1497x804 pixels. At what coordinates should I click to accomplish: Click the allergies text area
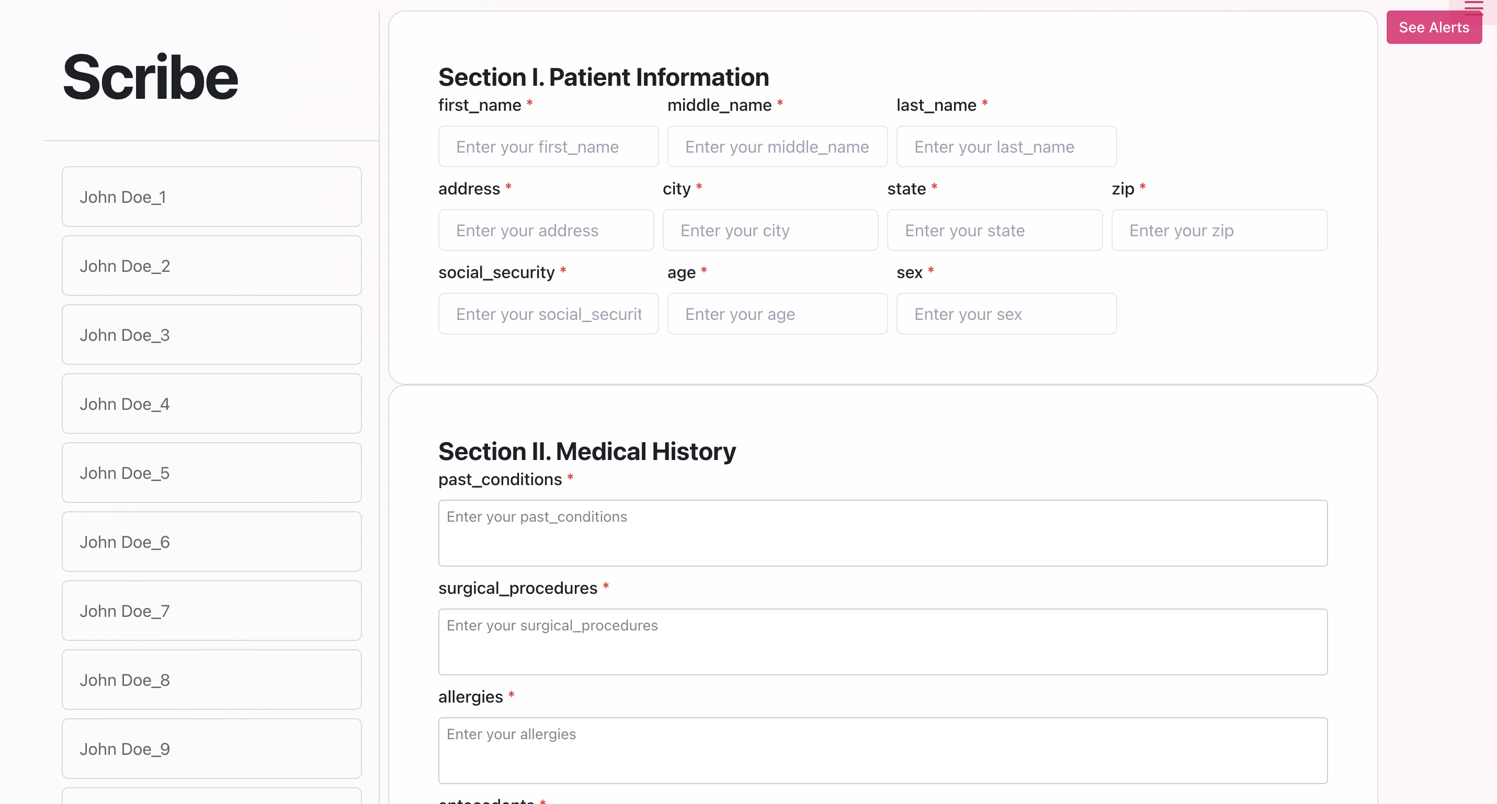coord(882,751)
